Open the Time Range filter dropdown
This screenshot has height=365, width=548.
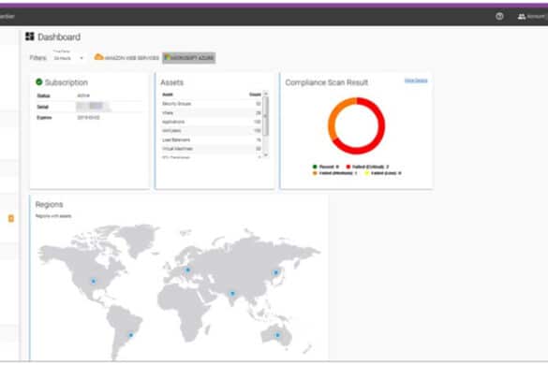click(68, 58)
